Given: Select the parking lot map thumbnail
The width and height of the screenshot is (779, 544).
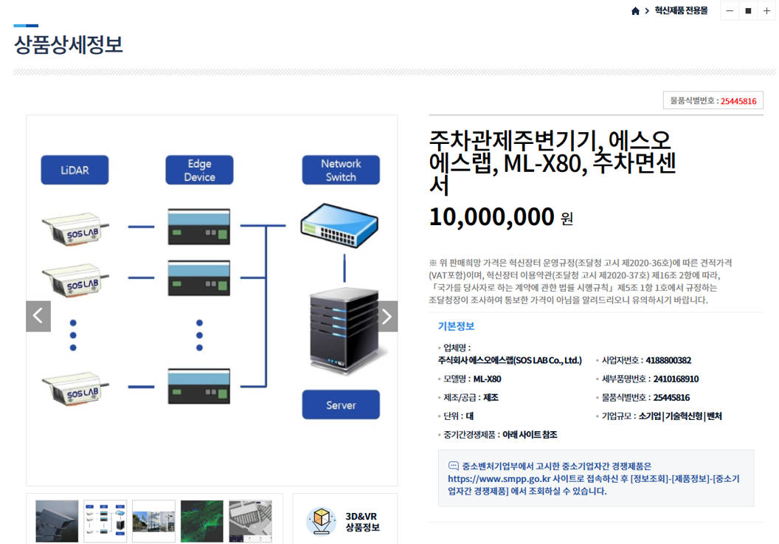Looking at the screenshot, I should (251, 520).
